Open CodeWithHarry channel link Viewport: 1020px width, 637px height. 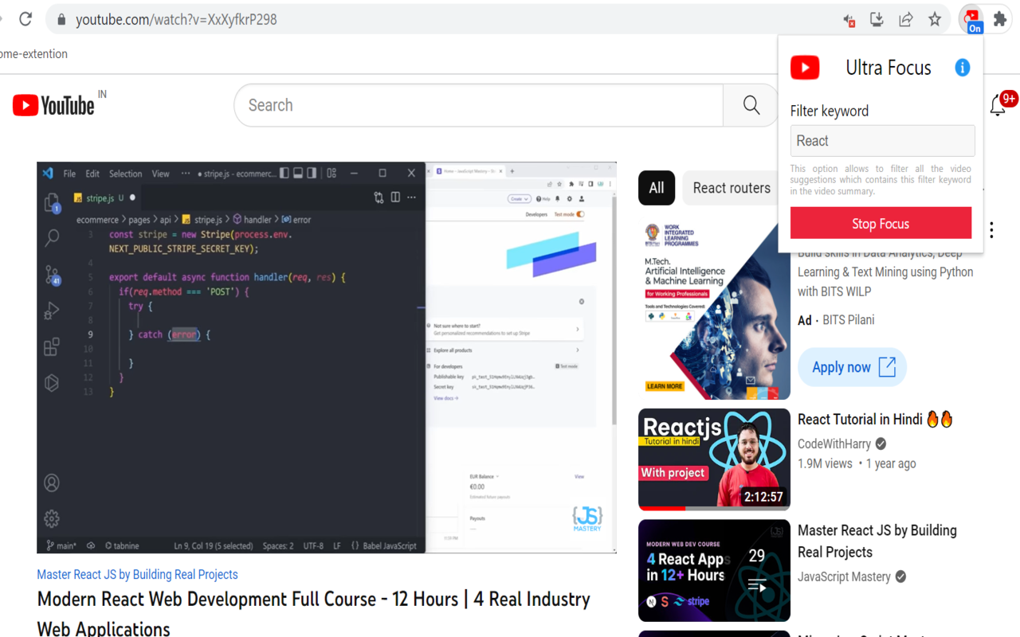tap(834, 444)
